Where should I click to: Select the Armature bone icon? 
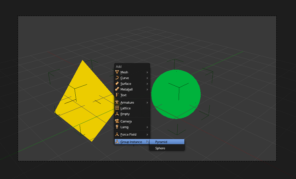[117, 102]
